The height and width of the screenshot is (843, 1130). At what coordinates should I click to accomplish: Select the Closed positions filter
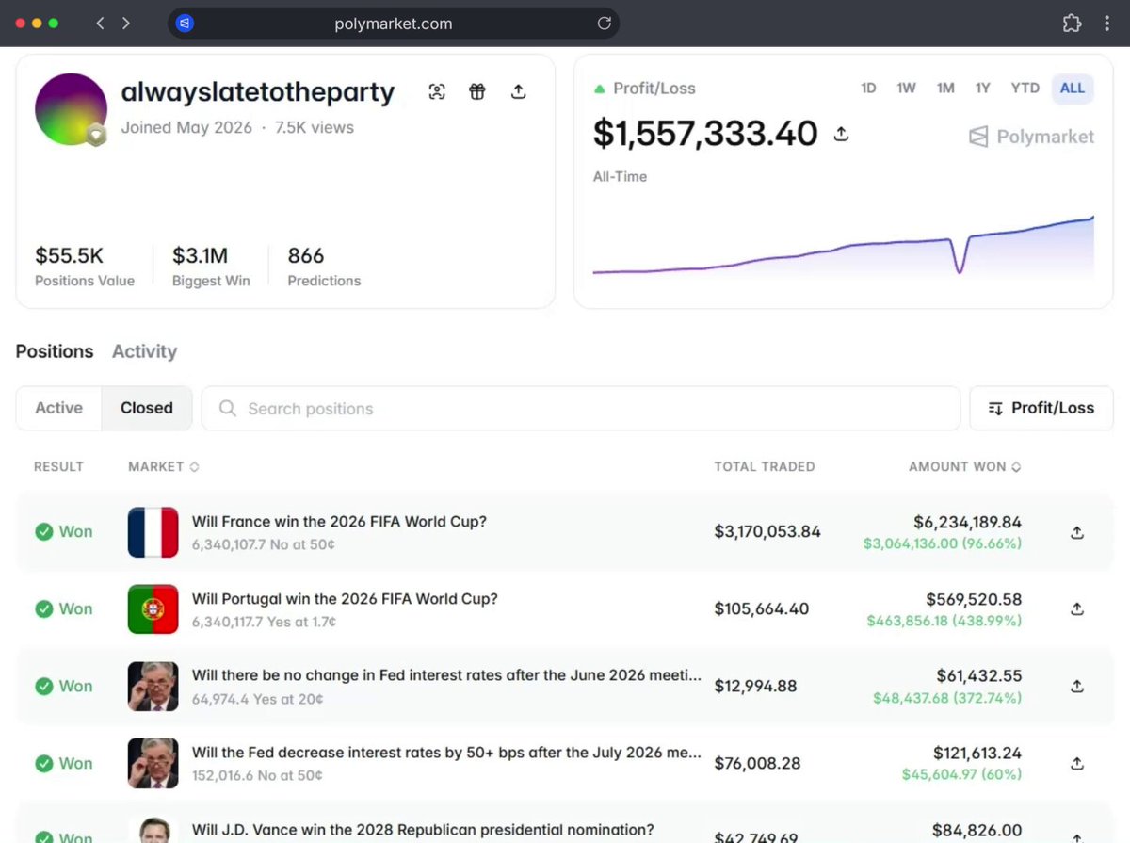(147, 408)
